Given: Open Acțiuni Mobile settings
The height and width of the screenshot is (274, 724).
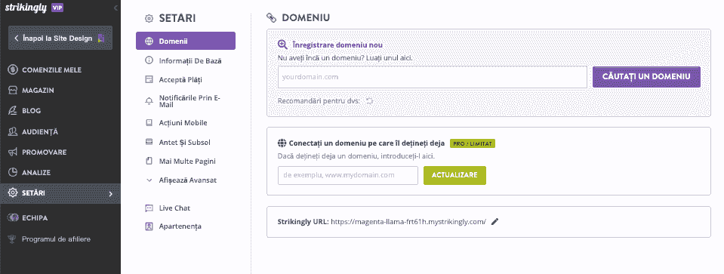Looking at the screenshot, I should coord(183,123).
